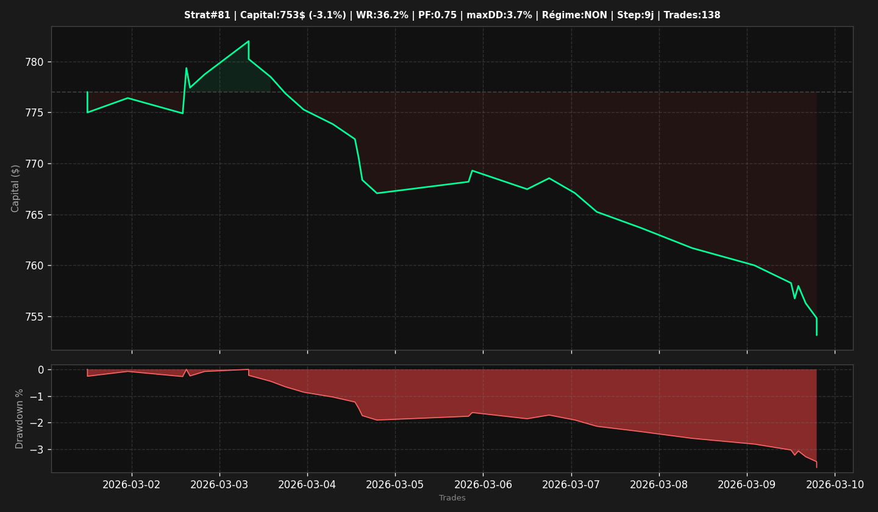Image resolution: width=878 pixels, height=512 pixels.
Task: Select the 770 capital axis tick label
Action: (35, 164)
